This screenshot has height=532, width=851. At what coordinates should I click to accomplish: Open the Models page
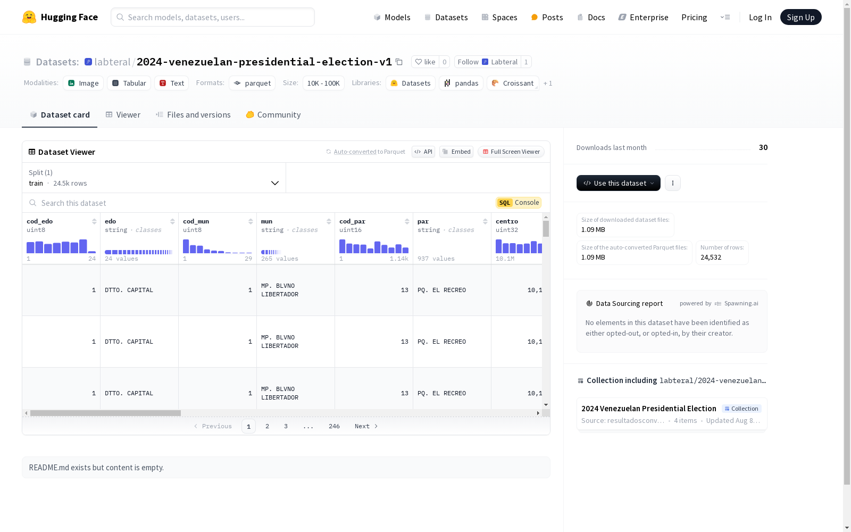(392, 17)
